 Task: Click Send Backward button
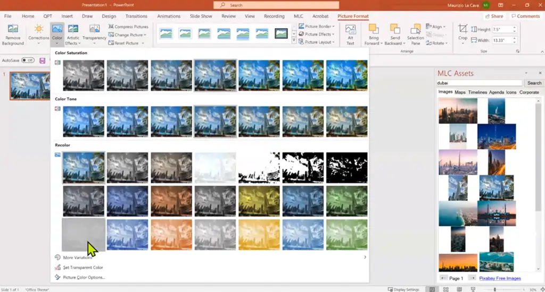click(x=395, y=35)
